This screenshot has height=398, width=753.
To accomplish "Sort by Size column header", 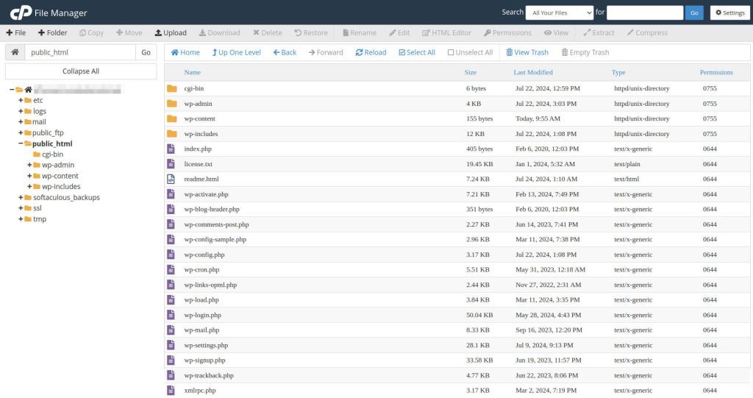I will tap(470, 72).
